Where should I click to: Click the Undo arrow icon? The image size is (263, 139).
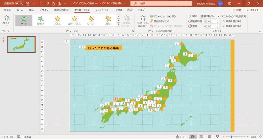point(34,3)
